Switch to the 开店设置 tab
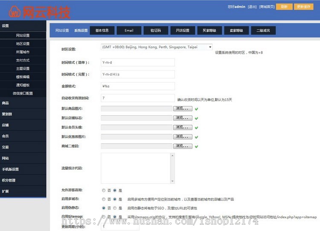The height and width of the screenshot is (231, 320). click(183, 31)
